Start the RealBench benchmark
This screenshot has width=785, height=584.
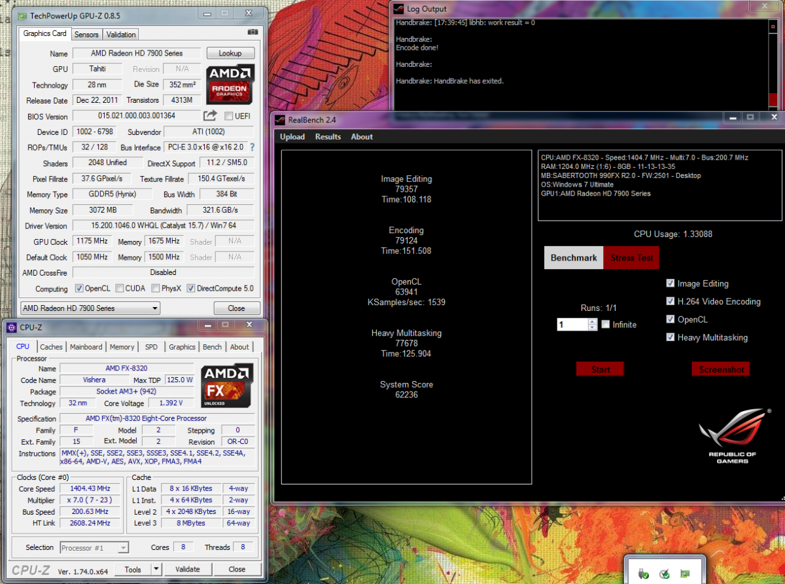(x=600, y=369)
